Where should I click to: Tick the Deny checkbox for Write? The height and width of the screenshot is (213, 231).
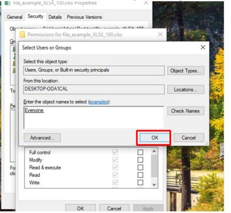tap(140, 183)
